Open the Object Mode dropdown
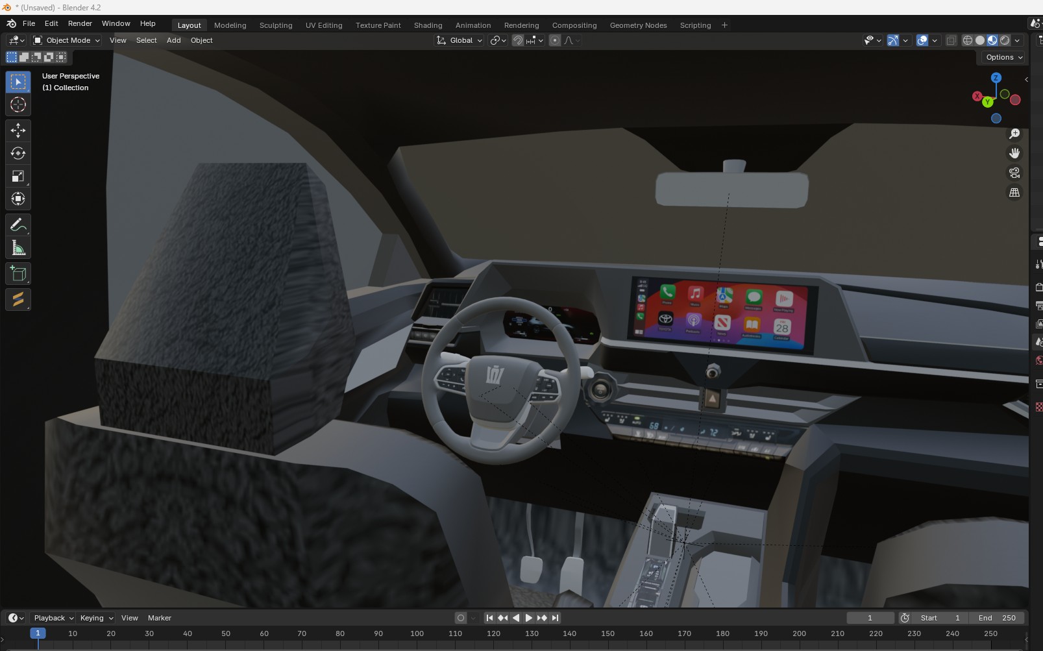 pyautogui.click(x=67, y=40)
